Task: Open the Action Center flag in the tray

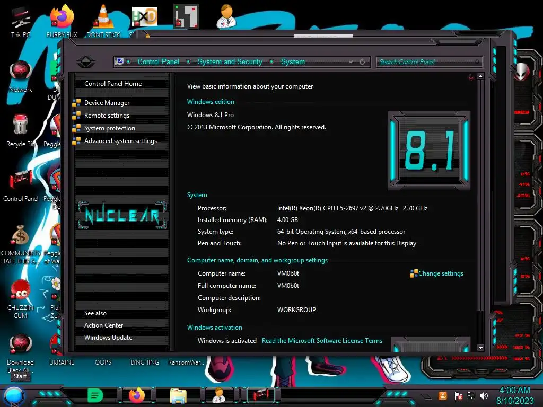Action: [459, 395]
